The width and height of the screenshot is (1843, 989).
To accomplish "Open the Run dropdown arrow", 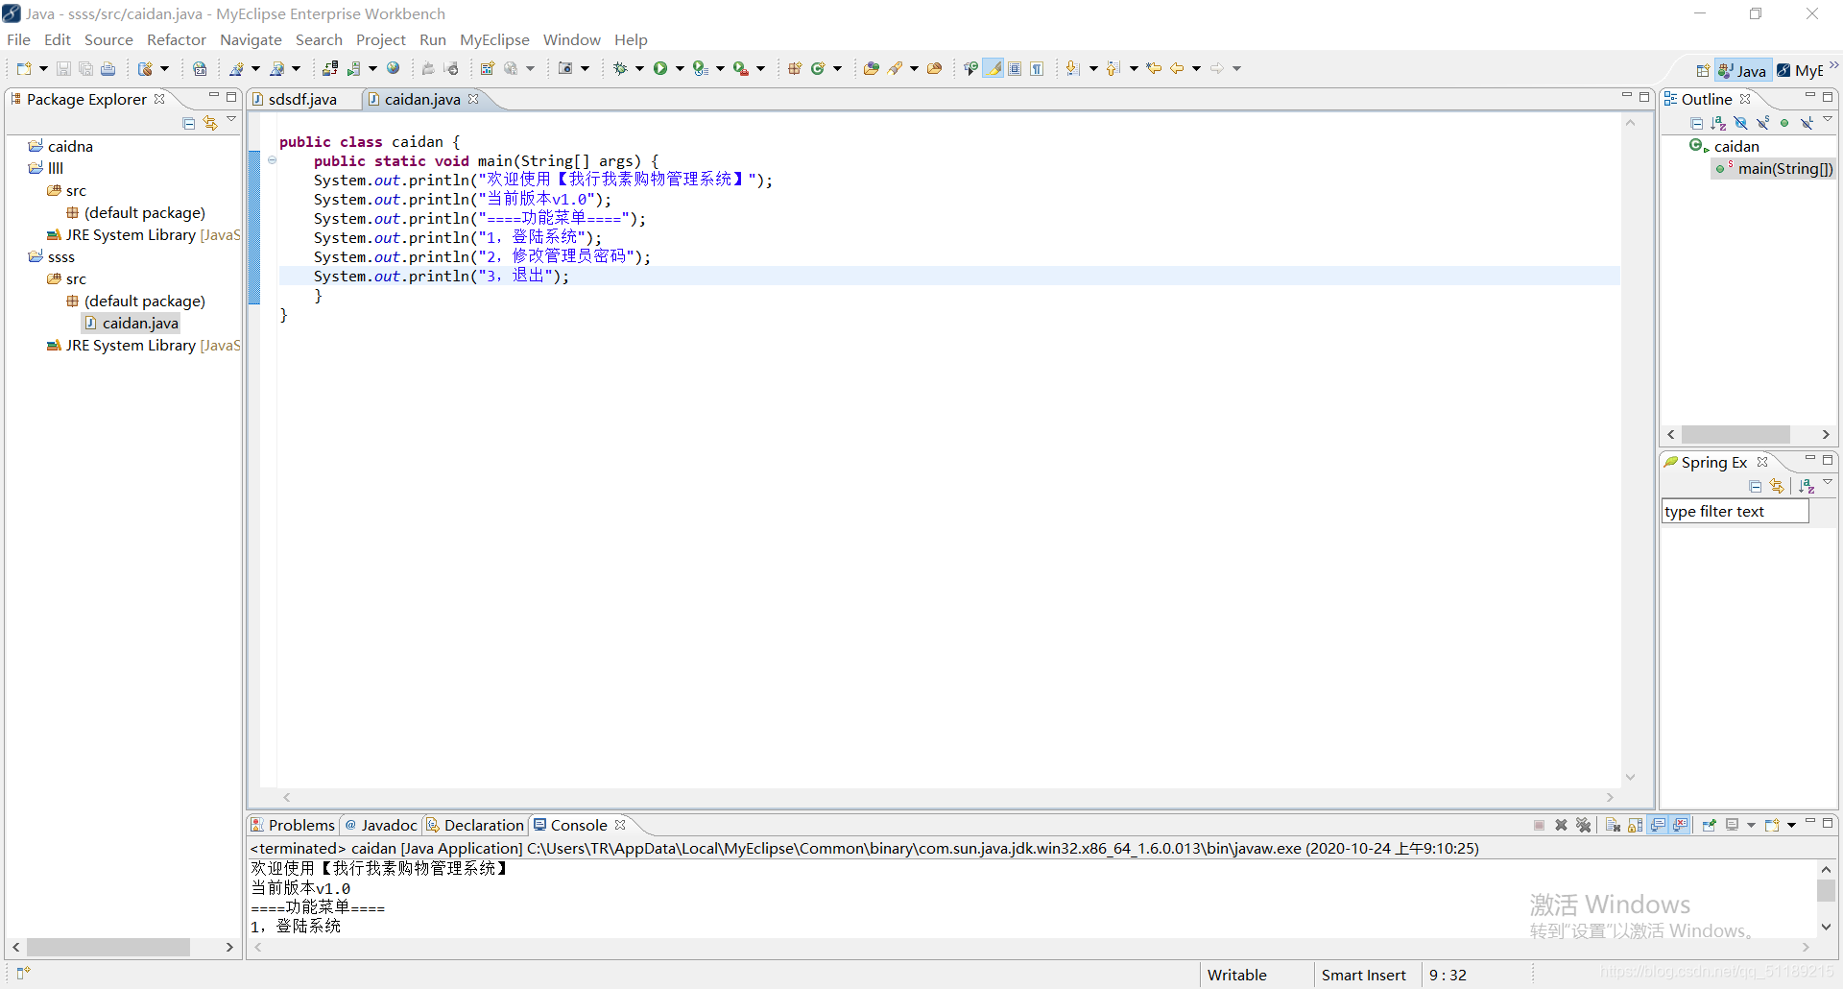I will 680,68.
